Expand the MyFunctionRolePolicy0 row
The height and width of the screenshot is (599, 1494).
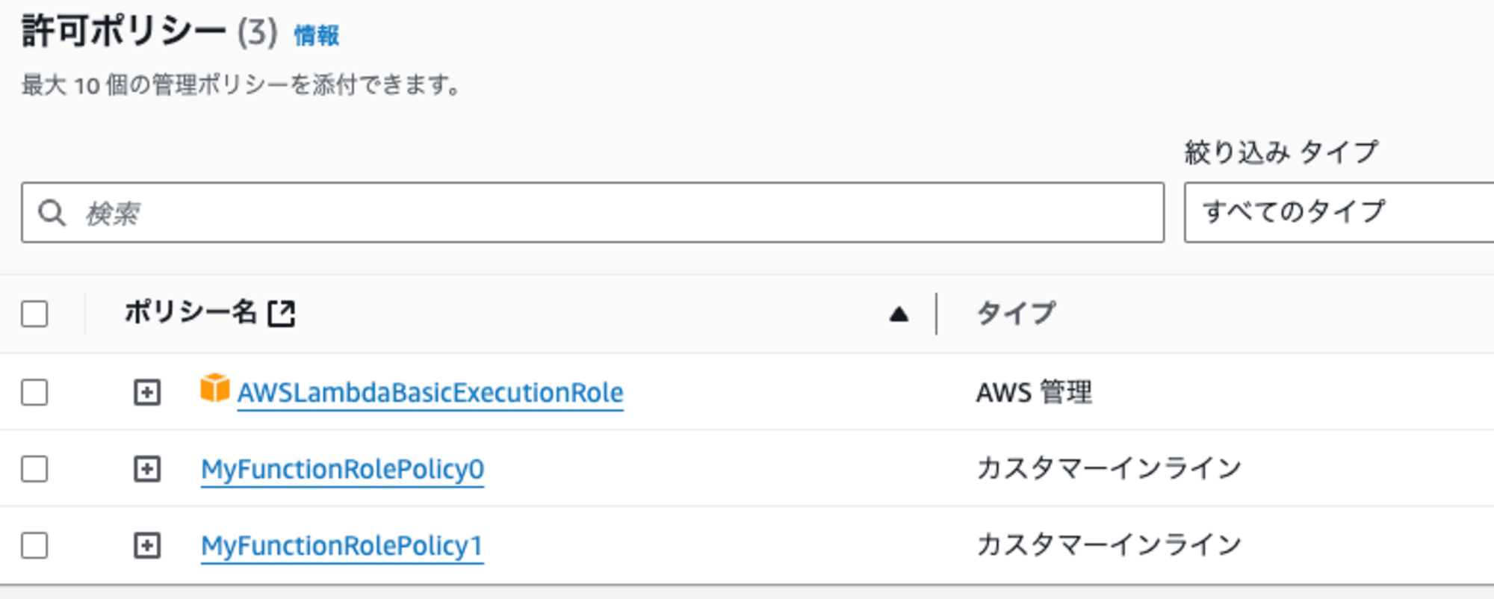146,469
